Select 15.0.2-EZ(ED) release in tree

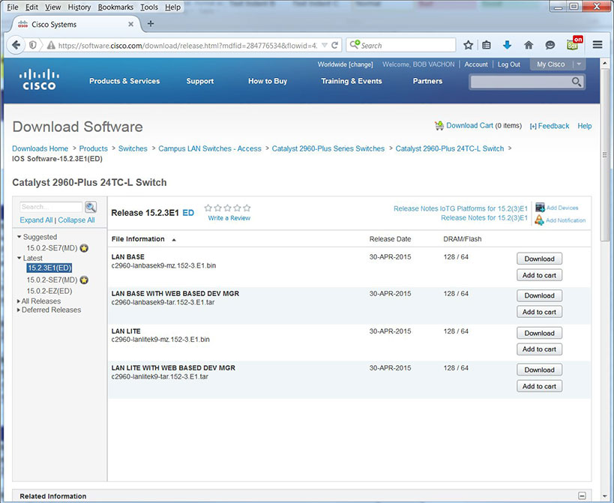pyautogui.click(x=49, y=291)
